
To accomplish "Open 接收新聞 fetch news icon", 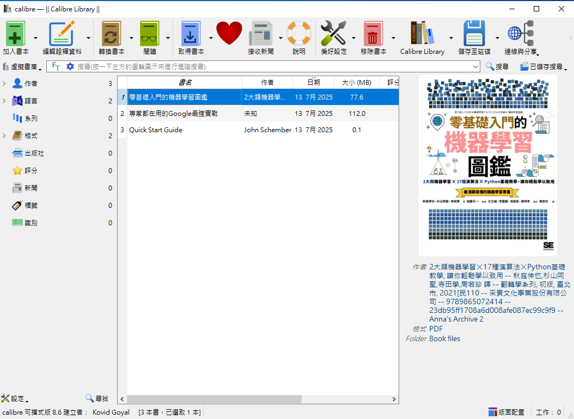I will tap(261, 34).
